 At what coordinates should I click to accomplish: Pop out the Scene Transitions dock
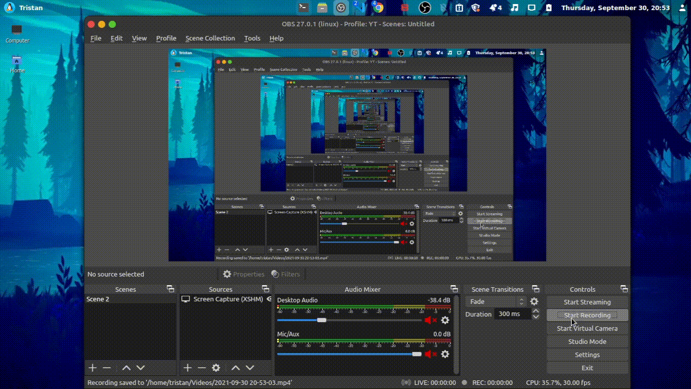coord(535,289)
